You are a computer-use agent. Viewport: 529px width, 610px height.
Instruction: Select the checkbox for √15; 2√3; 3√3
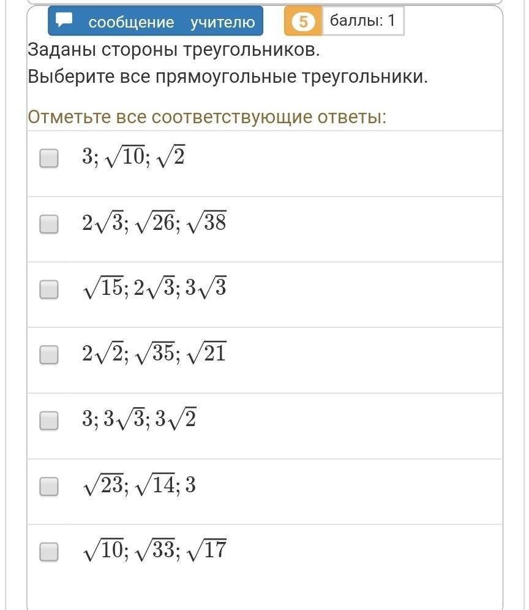click(x=49, y=289)
